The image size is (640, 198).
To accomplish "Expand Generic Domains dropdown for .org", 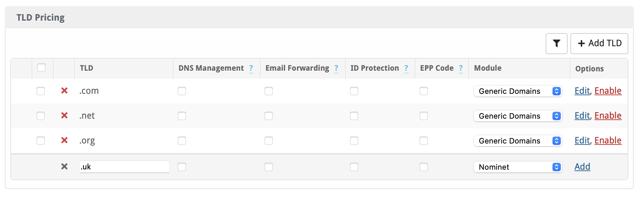I will (518, 141).
